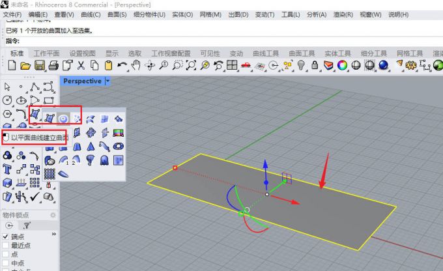Toggle the 端点 osnap checkbox

pos(5,236)
